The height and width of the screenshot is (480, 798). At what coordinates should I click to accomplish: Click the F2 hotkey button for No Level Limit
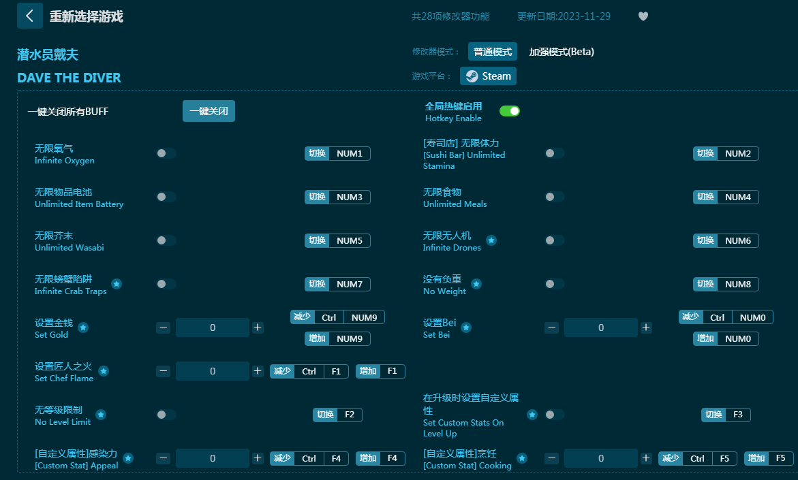pos(337,415)
